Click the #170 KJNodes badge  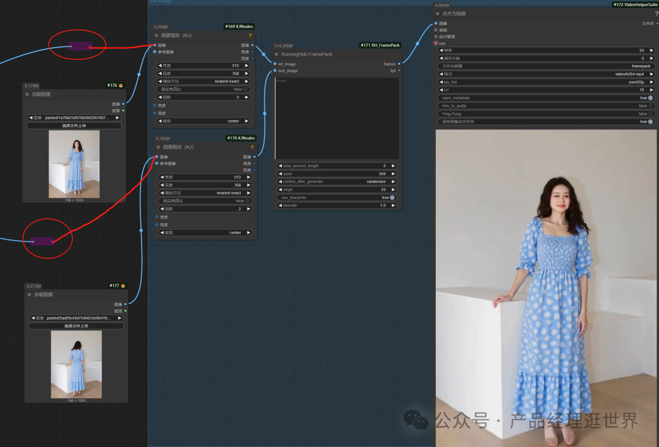coord(241,138)
